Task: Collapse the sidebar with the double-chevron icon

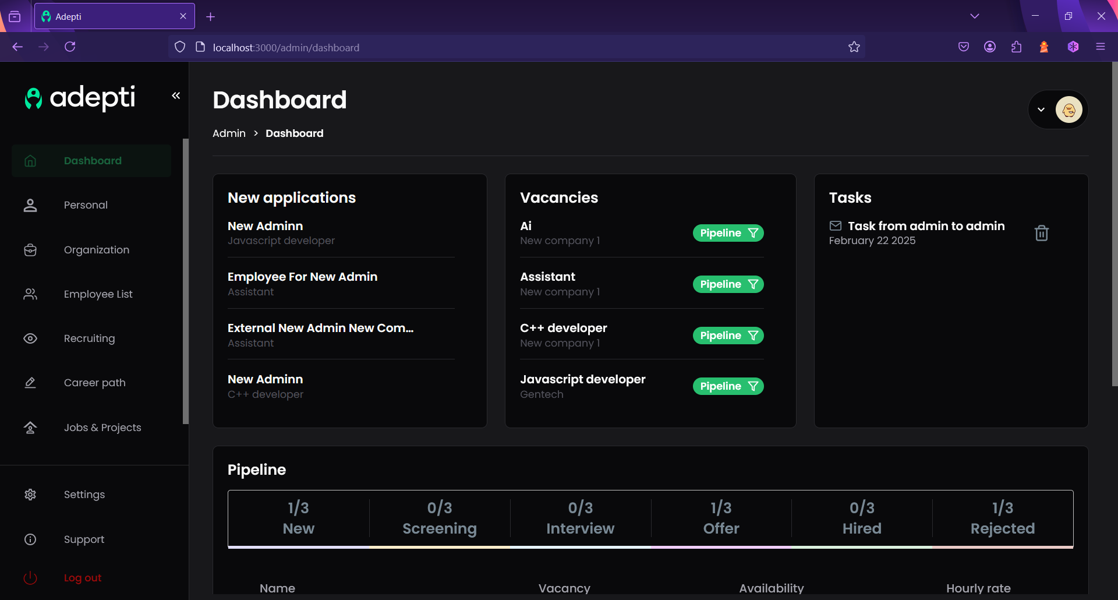Action: 176,96
